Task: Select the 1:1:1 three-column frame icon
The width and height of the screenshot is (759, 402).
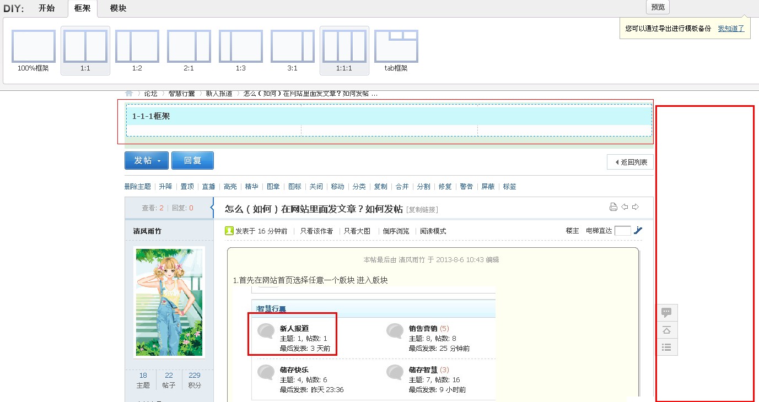Action: coord(344,46)
